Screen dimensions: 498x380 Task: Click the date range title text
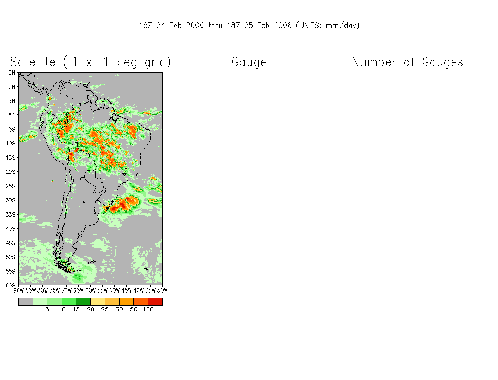pos(249,26)
